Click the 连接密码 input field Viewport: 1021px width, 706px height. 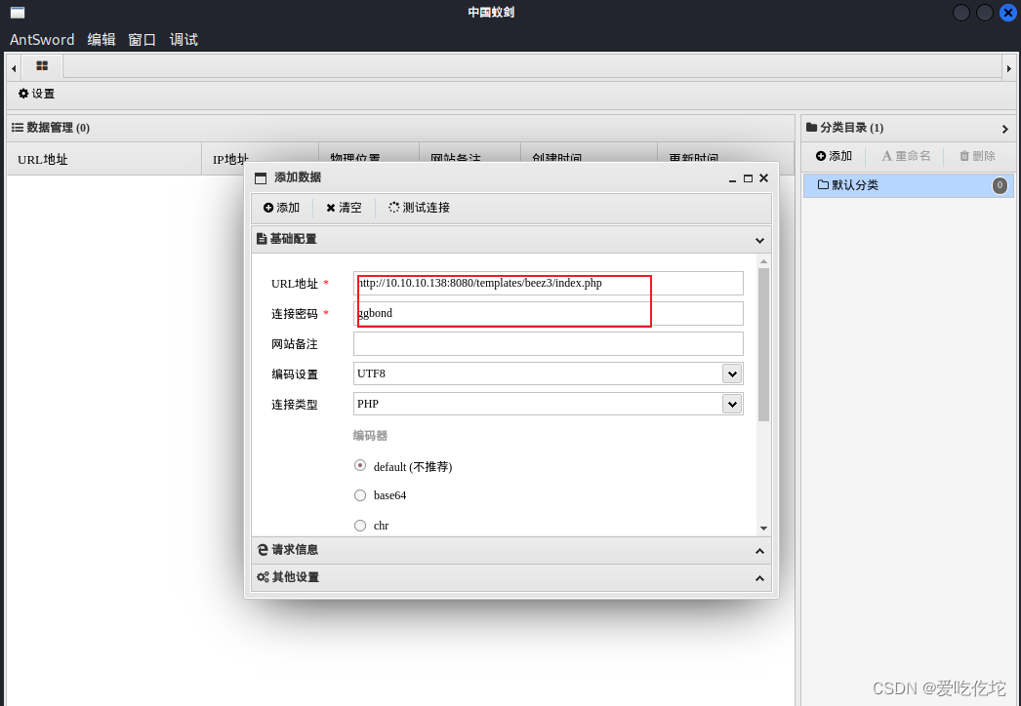pyautogui.click(x=549, y=313)
